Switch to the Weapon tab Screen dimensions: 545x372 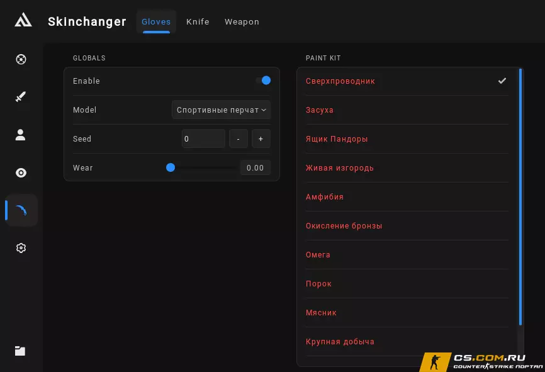pyautogui.click(x=242, y=22)
